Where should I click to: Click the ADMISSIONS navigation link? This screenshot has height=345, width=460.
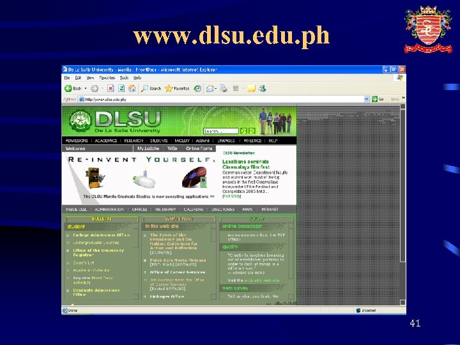click(77, 141)
